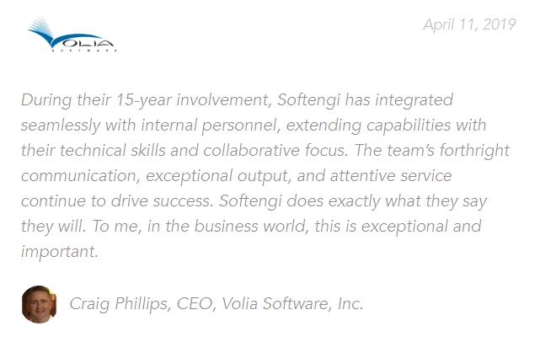Click the Volia Software logo
Viewport: 540px width, 342px height.
click(72, 34)
